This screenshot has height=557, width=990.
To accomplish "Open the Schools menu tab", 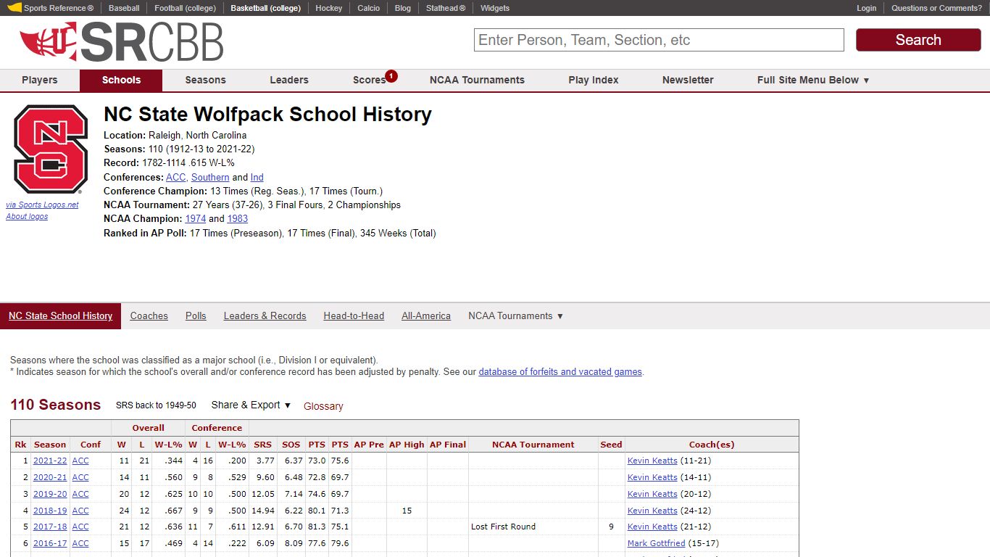I will coord(121,80).
